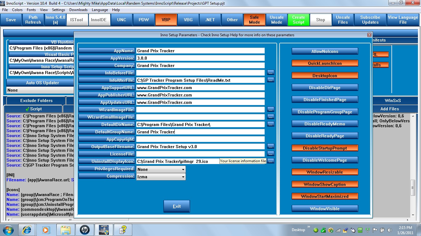Browse for the UninstallDisplayIcon file
Screen dimensions: 421x236
(271, 161)
